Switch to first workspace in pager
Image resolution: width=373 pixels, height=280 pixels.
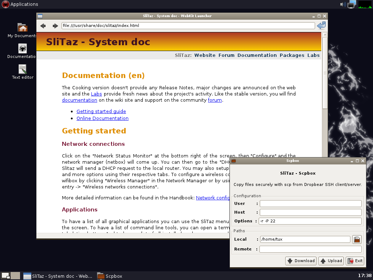pyautogui.click(x=5, y=276)
